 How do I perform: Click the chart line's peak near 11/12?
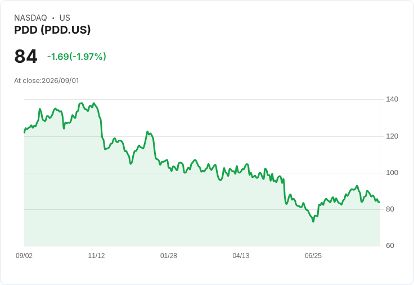(x=94, y=103)
